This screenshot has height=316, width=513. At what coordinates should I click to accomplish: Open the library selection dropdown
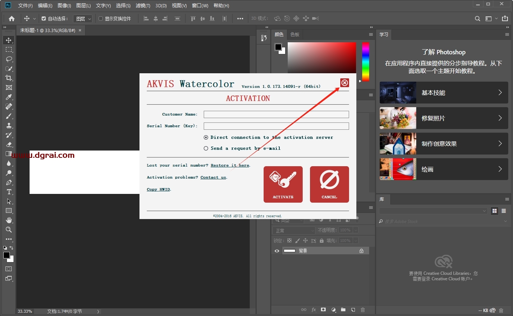[x=433, y=211]
